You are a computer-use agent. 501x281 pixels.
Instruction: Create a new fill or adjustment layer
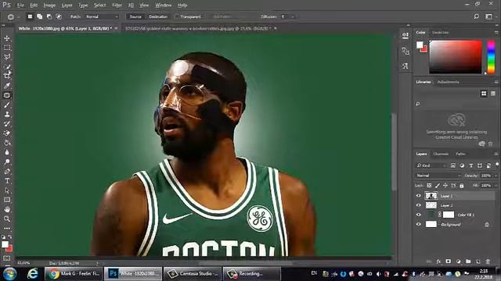point(459,261)
